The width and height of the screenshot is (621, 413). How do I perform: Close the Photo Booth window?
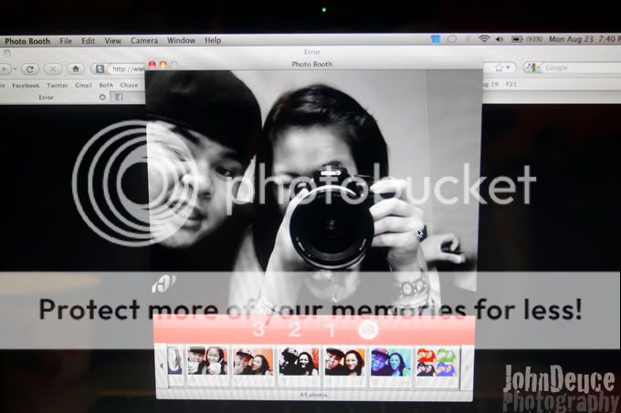[153, 64]
